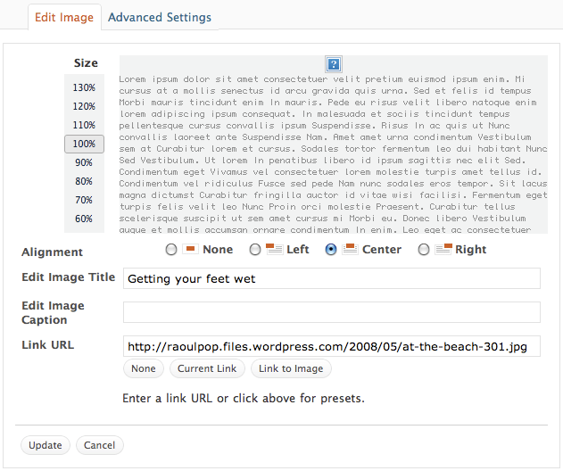The image size is (563, 471).
Task: Select the Left alignment radio button
Action: click(x=255, y=250)
